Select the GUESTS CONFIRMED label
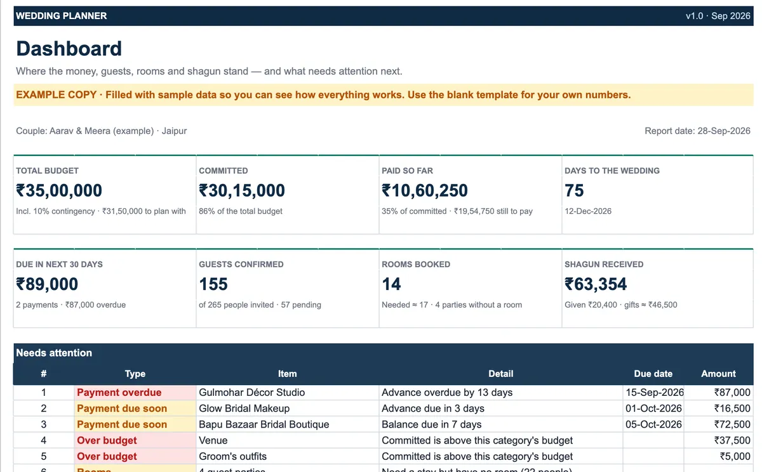Viewport: 762px width, 472px height. [241, 265]
